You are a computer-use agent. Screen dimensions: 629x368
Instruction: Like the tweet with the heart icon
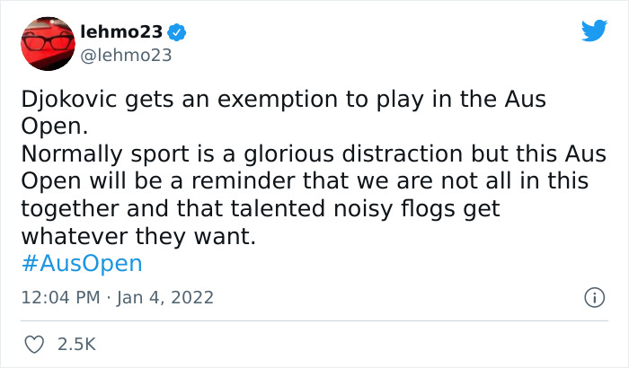[36, 344]
